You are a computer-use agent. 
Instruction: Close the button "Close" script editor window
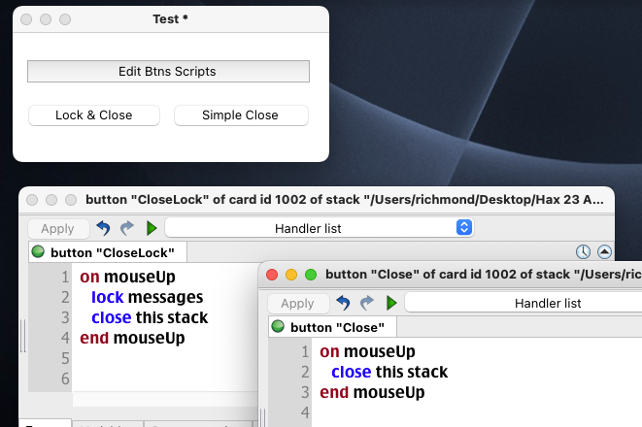click(272, 275)
